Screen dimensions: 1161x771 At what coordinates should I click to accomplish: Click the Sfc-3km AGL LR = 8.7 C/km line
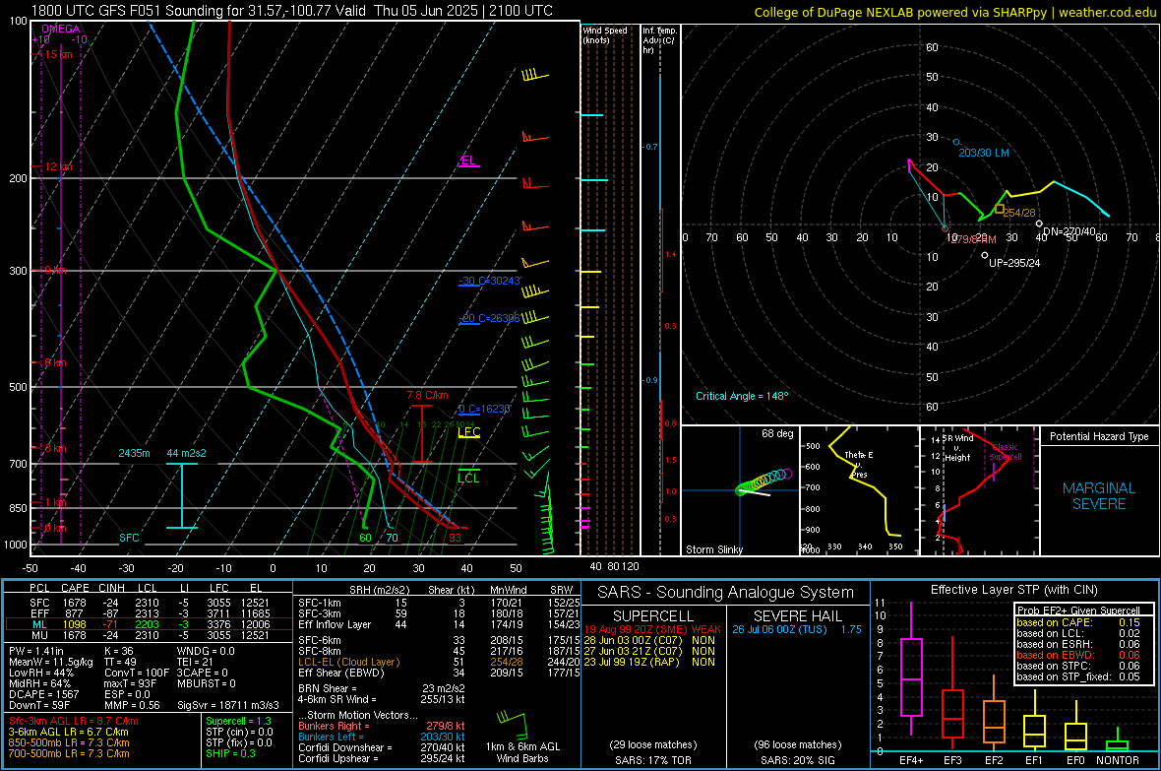[74, 721]
